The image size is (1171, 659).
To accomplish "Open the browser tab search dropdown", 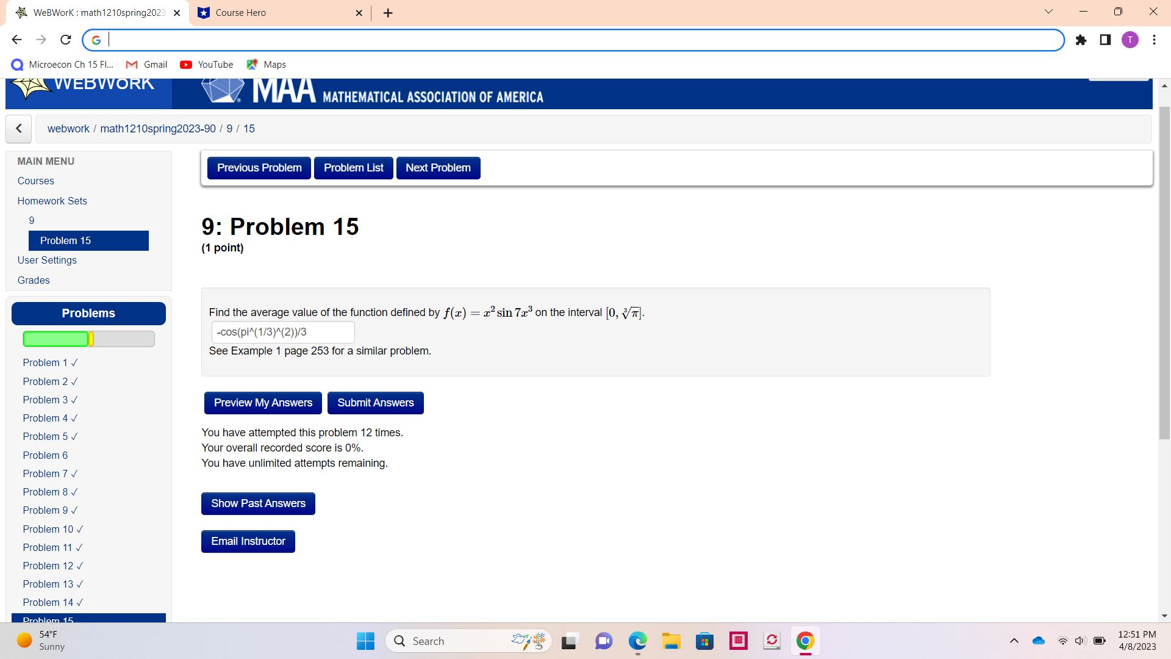I will coord(1048,12).
